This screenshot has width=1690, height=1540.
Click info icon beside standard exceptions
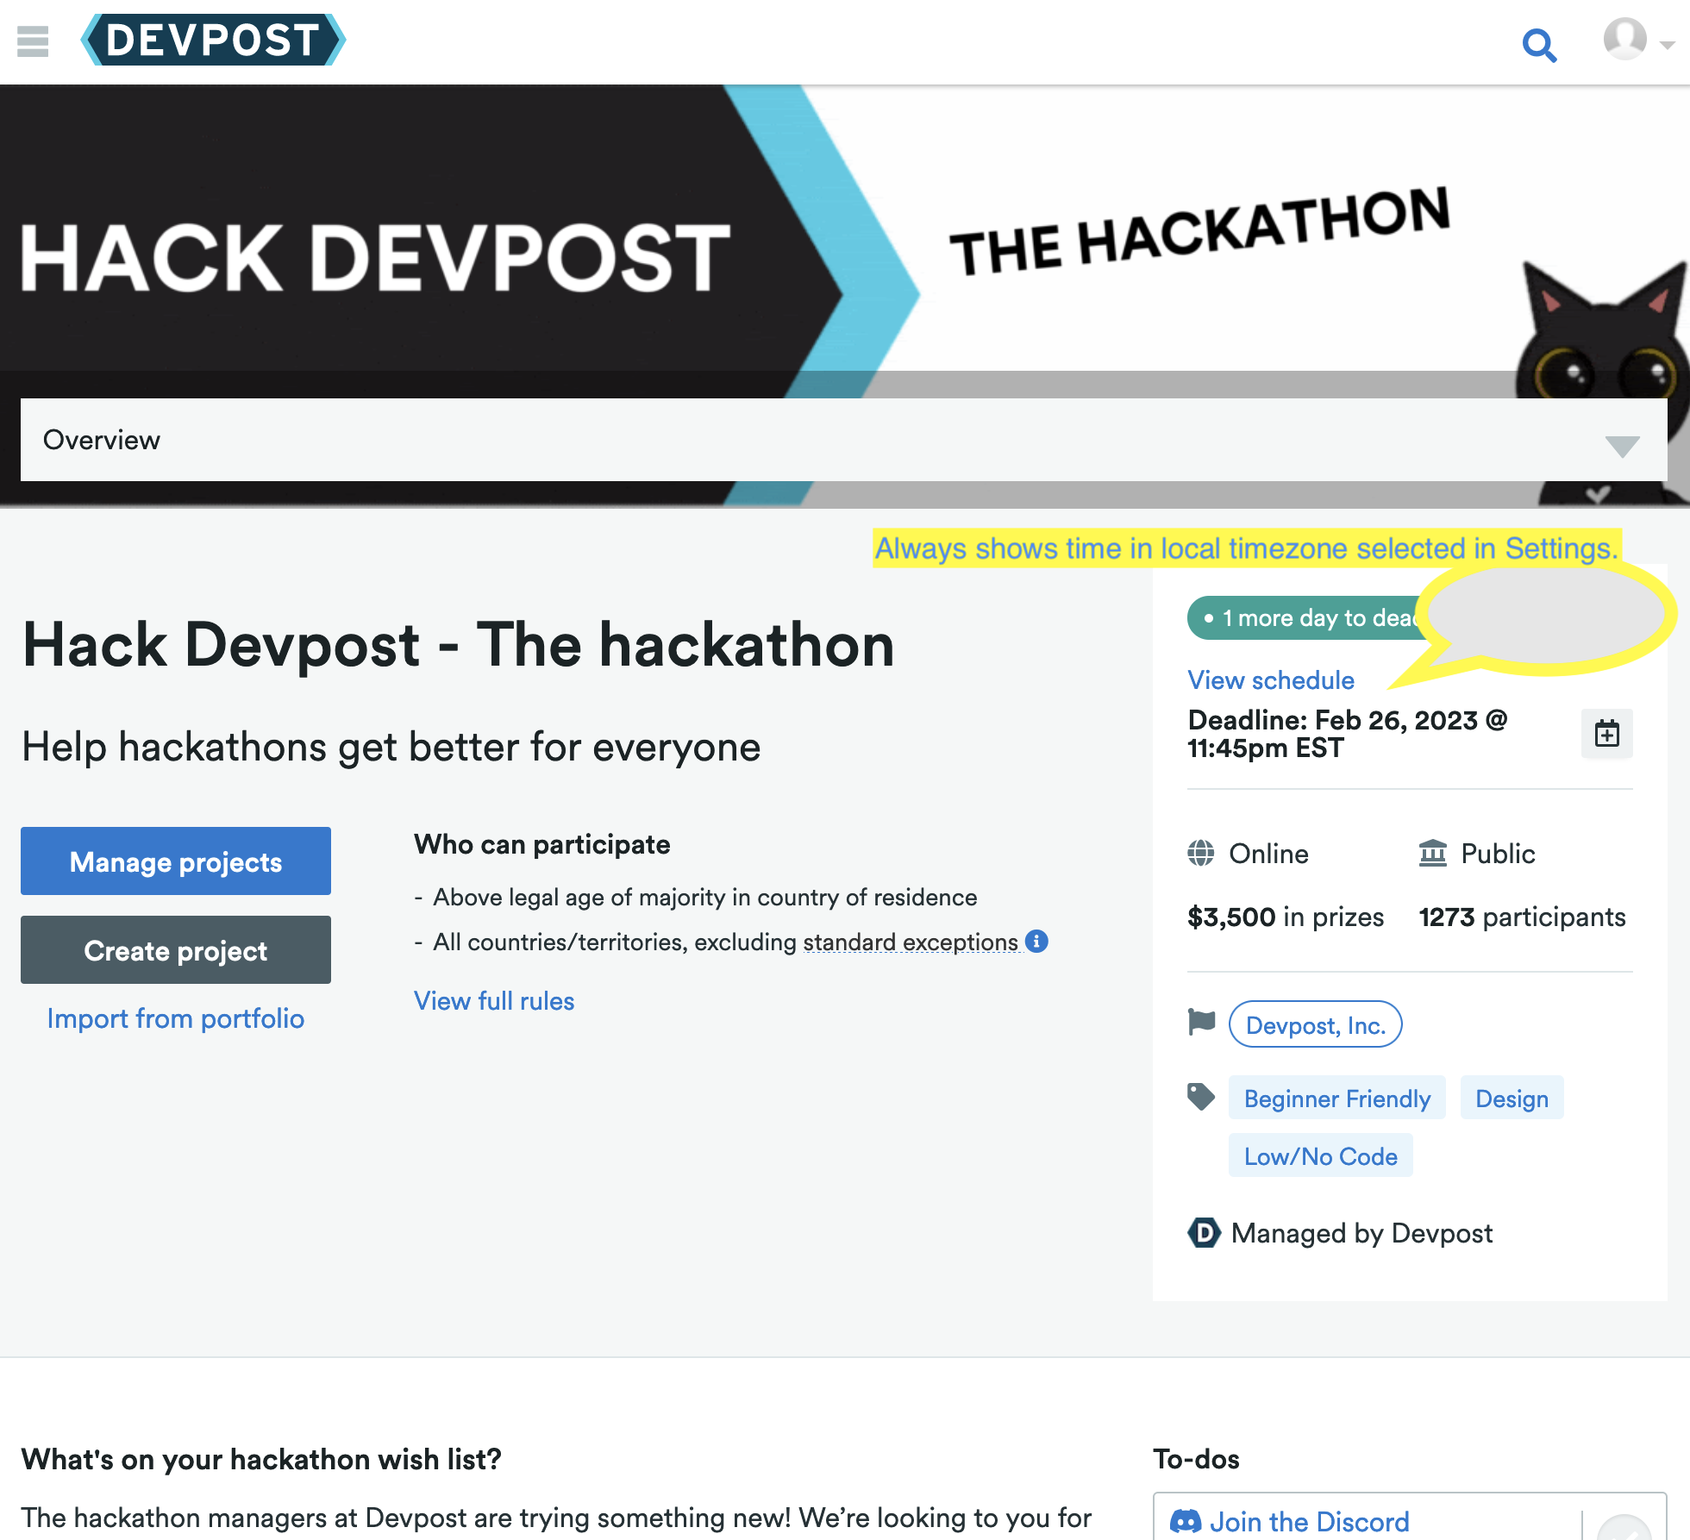pyautogui.click(x=1037, y=942)
